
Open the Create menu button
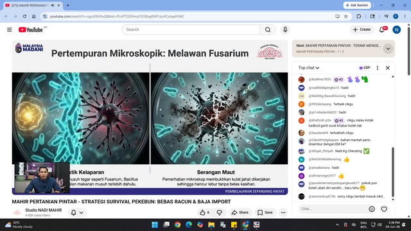362,30
